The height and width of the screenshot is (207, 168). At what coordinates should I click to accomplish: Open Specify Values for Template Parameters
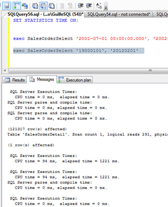[x=99, y=6]
